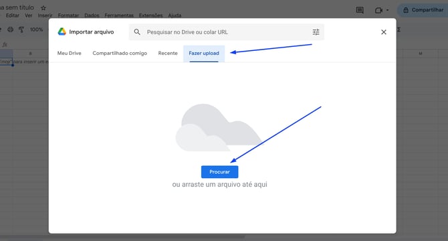Click the print icon in Sheets toolbar

11,29
